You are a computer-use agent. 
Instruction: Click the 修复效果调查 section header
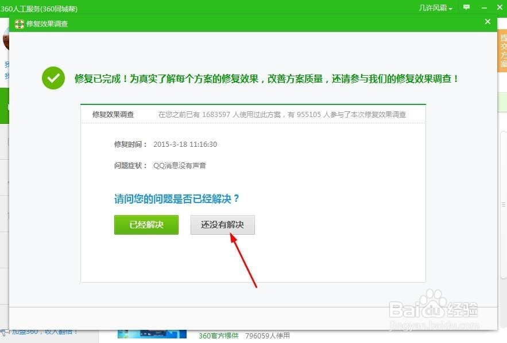pos(113,114)
